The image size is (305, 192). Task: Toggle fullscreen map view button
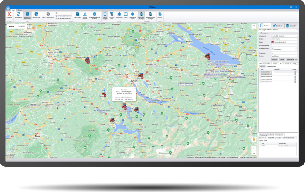(254, 27)
